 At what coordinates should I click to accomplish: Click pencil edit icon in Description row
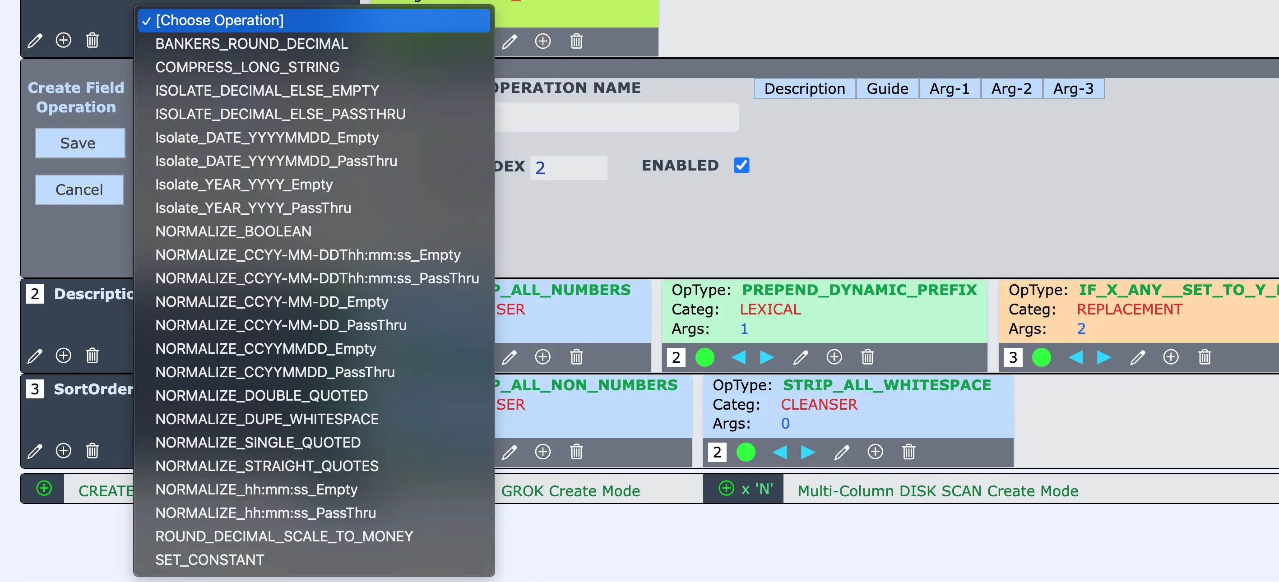pos(35,356)
